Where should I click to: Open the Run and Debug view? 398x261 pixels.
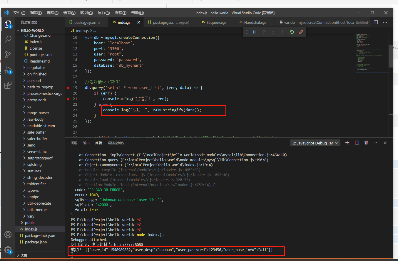8,70
